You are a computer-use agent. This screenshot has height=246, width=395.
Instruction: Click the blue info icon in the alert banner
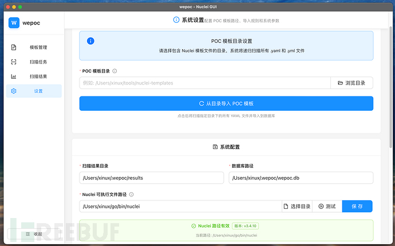pyautogui.click(x=90, y=41)
